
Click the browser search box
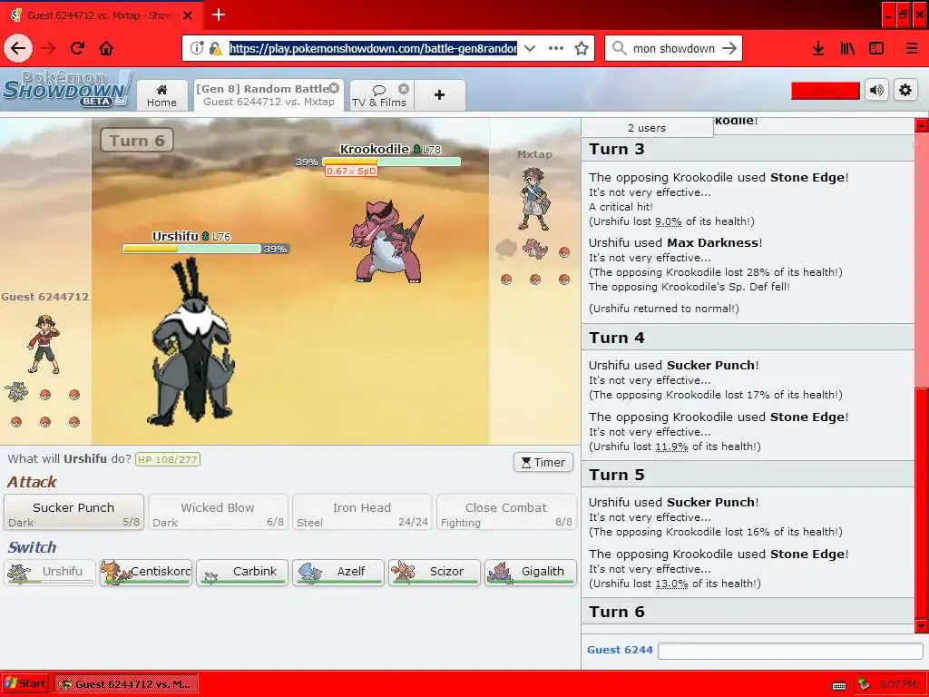click(673, 48)
